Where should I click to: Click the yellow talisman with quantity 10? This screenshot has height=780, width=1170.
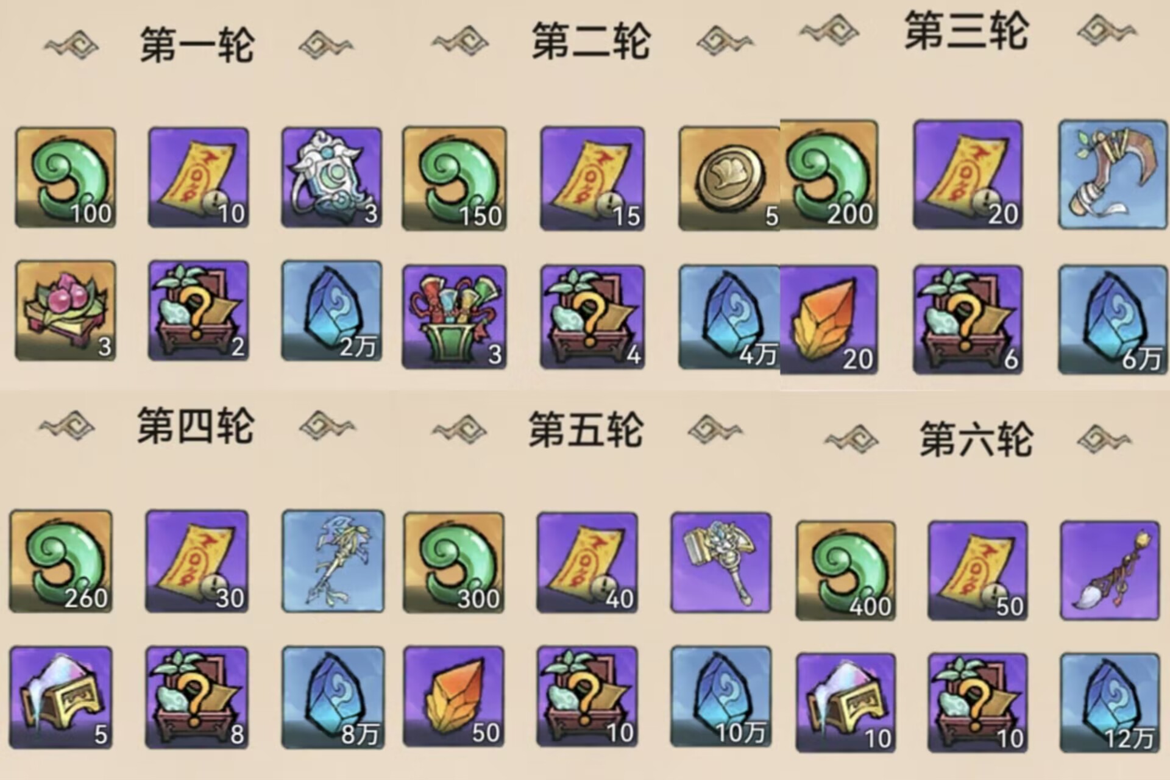(199, 177)
